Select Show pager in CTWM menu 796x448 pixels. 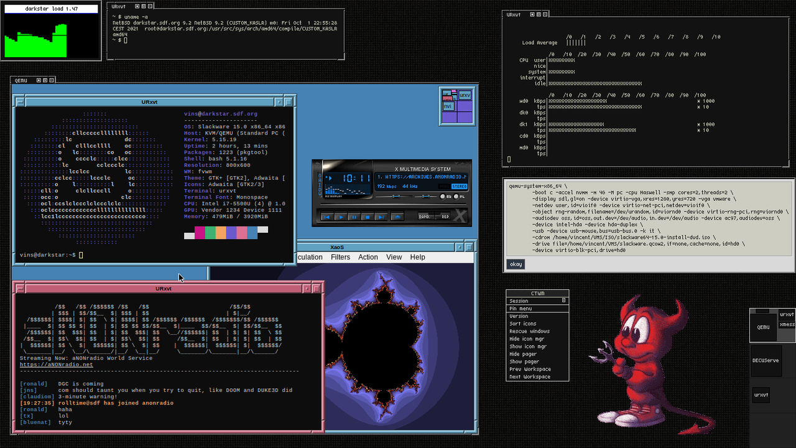[537, 362]
